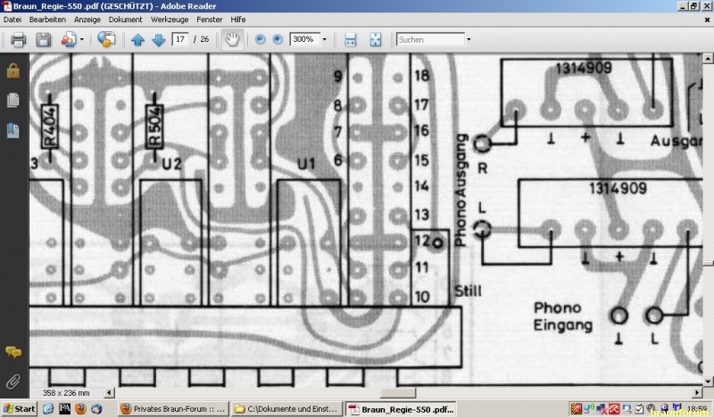This screenshot has height=418, width=714.
Task: Click the zoom in plus button
Action: click(x=278, y=39)
